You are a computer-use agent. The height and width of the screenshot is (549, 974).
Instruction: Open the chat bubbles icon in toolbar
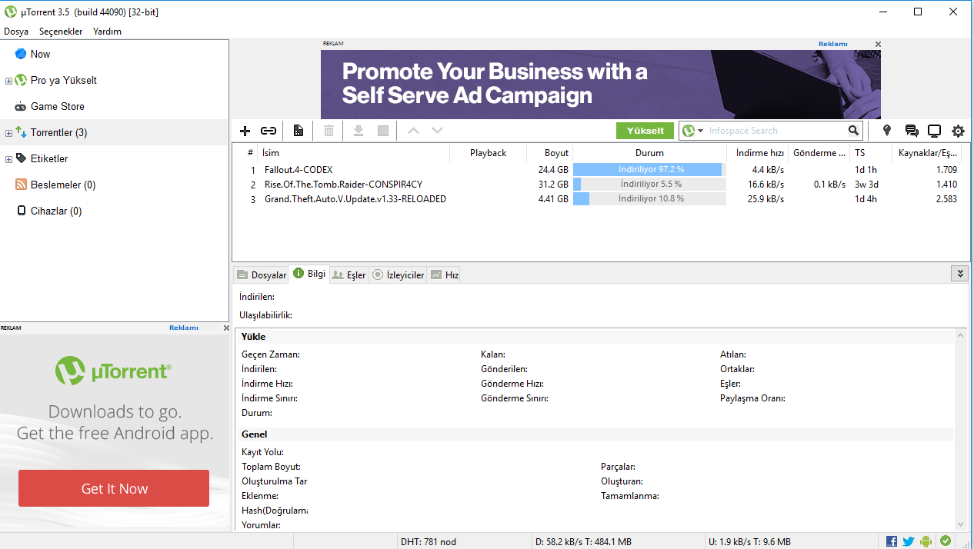pyautogui.click(x=912, y=131)
